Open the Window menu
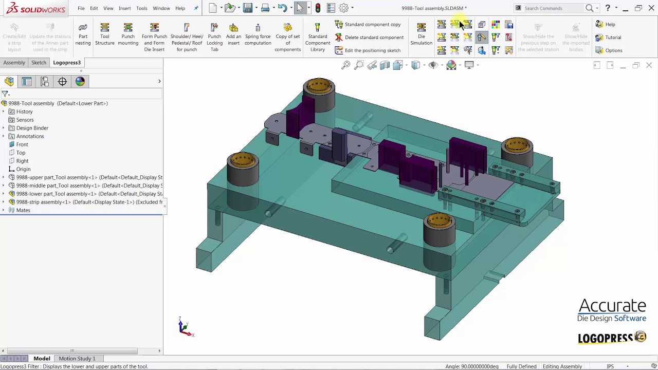The height and width of the screenshot is (370, 658). 161,8
